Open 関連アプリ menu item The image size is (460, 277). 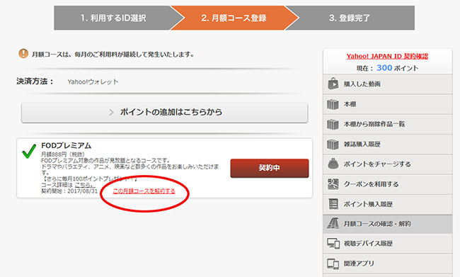388,264
